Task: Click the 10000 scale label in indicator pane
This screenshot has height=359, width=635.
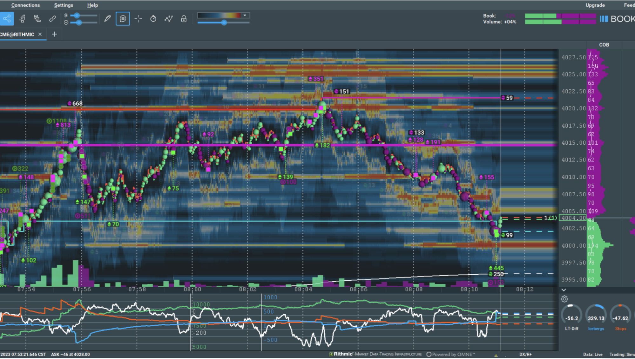Action: point(201,304)
